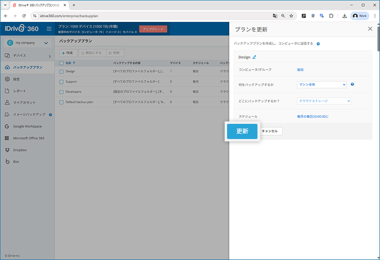Open the マシン全体 backup type dropdown
Image resolution: width=380 pixels, height=260 pixels.
click(322, 85)
